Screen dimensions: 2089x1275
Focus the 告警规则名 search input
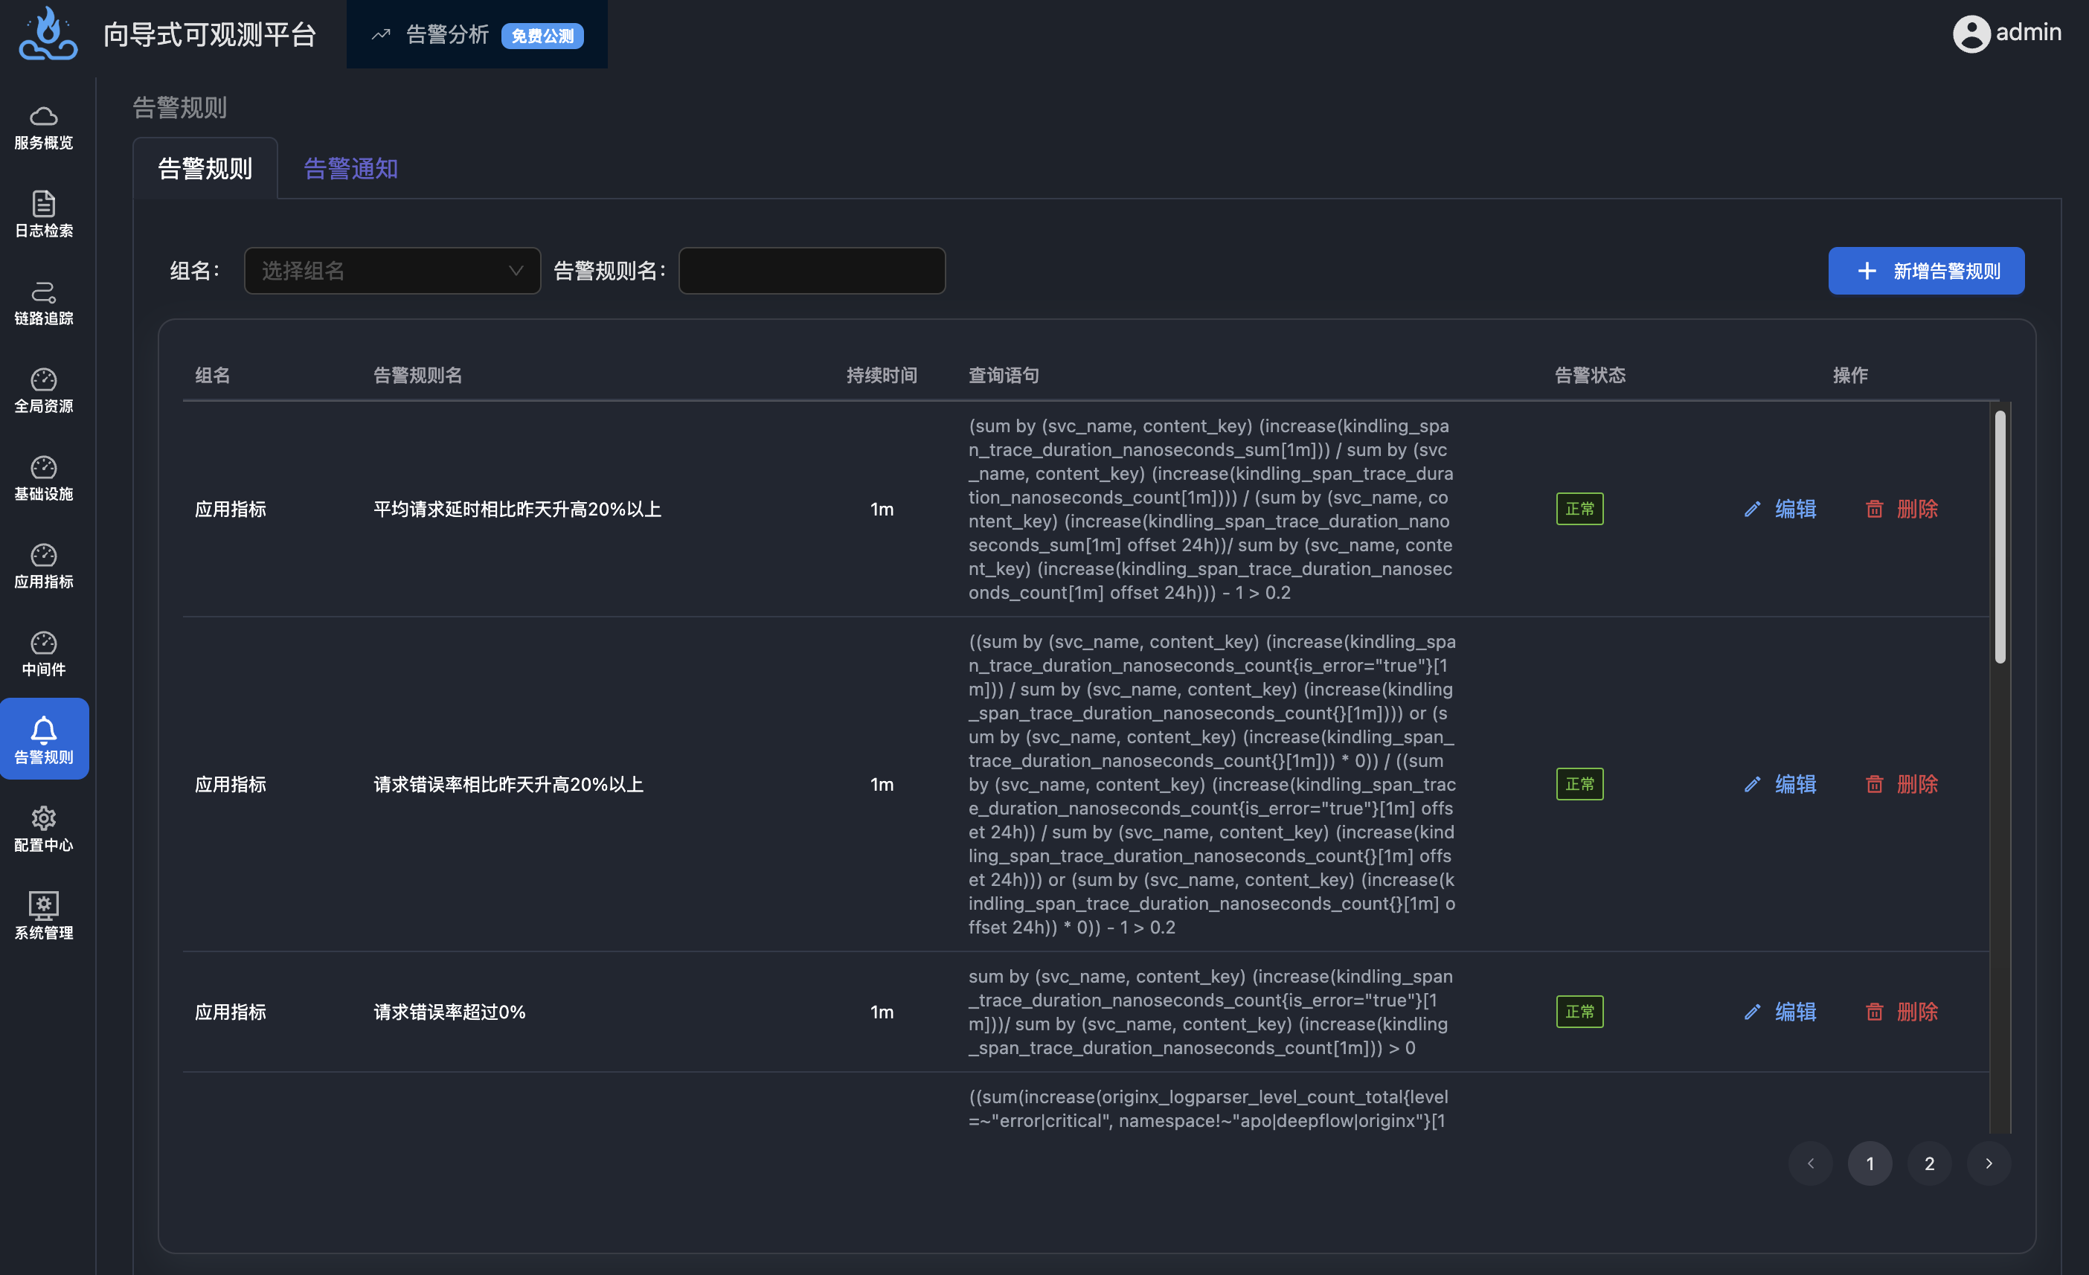812,272
